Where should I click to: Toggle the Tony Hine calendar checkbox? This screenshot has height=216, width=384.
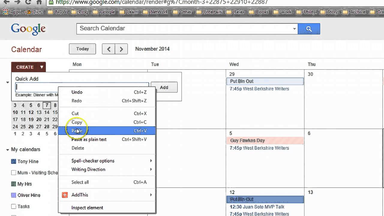click(x=13, y=161)
